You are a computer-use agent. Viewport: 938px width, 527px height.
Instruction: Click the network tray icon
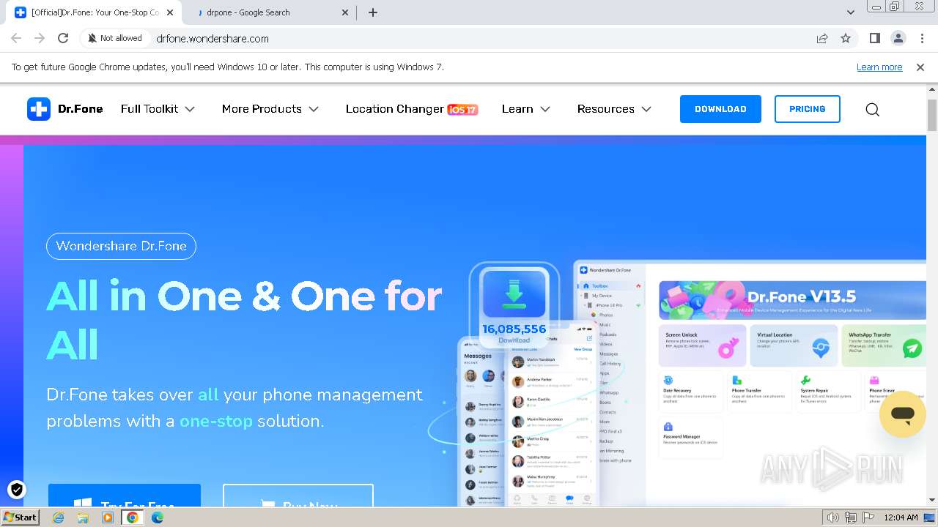tap(851, 517)
